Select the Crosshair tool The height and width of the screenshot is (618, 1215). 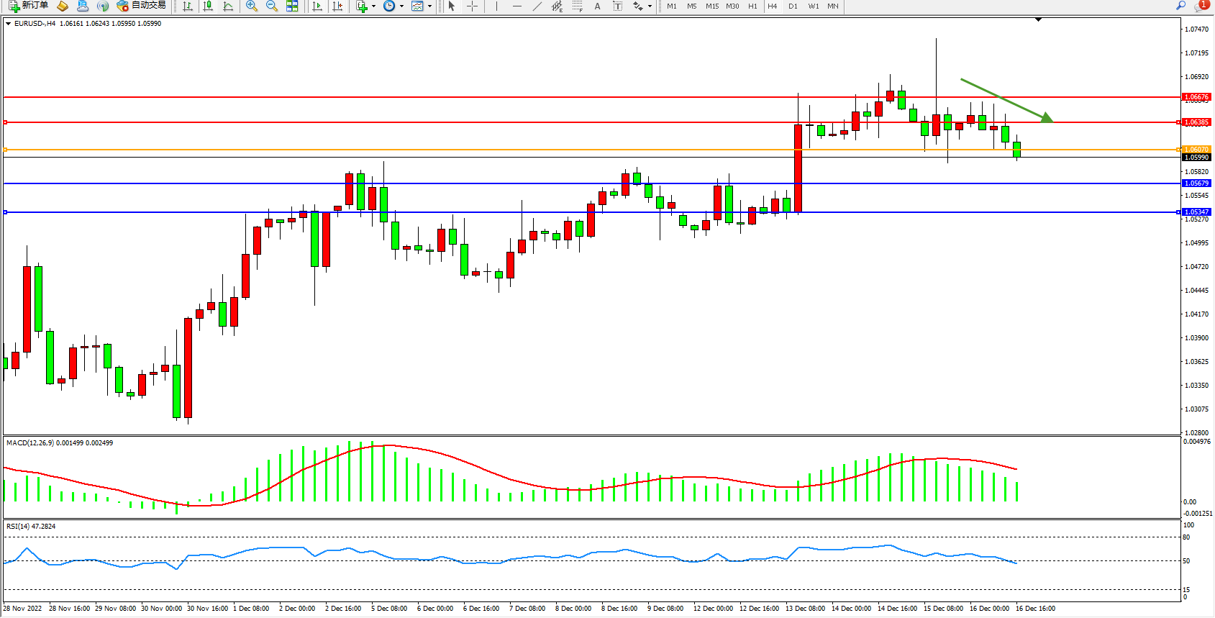click(472, 6)
